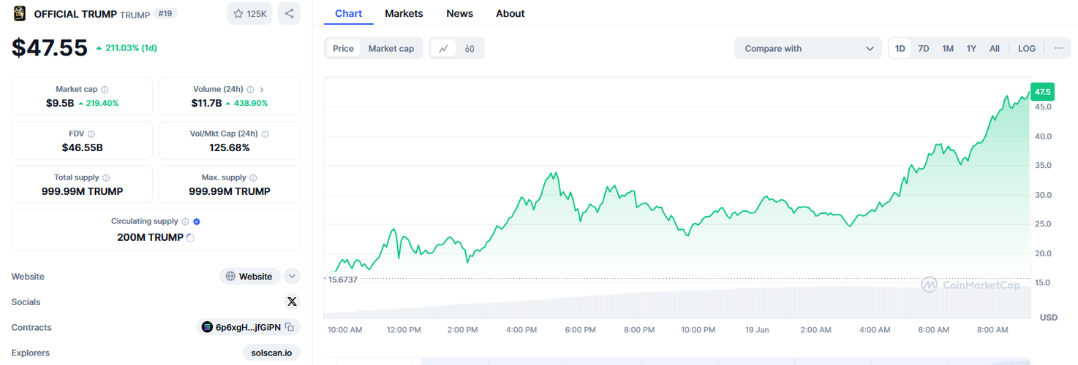Viewport: 1078px width, 365px height.
Task: Click contract address 6p6xgH...jfGiPN
Action: click(x=249, y=327)
